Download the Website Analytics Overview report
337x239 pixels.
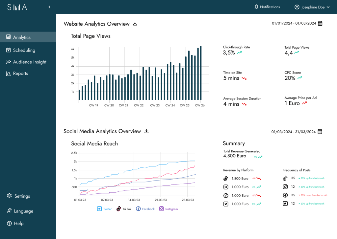(x=135, y=24)
